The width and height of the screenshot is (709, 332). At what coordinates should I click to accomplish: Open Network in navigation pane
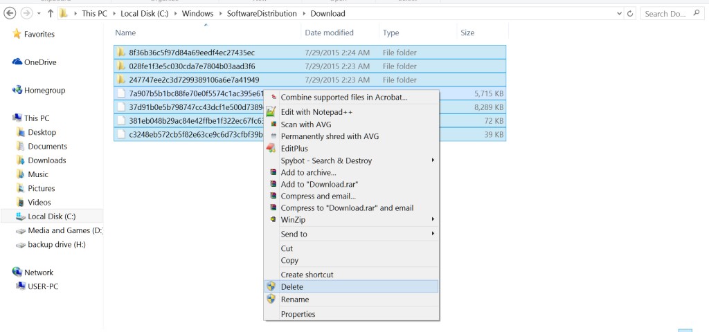click(39, 273)
